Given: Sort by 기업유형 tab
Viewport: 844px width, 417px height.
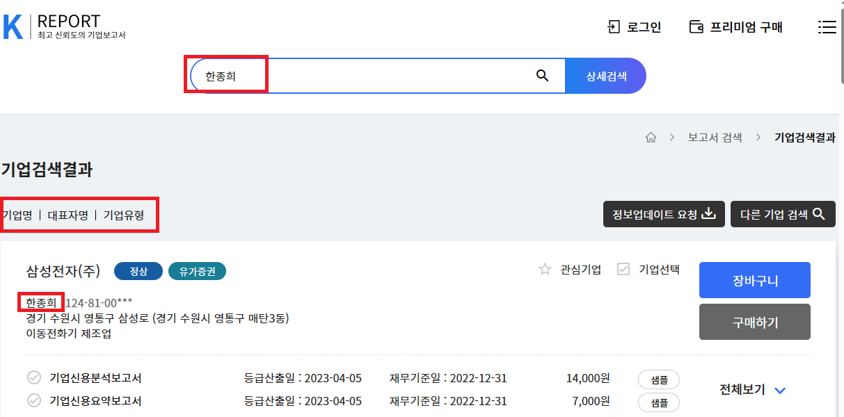Looking at the screenshot, I should coord(124,215).
